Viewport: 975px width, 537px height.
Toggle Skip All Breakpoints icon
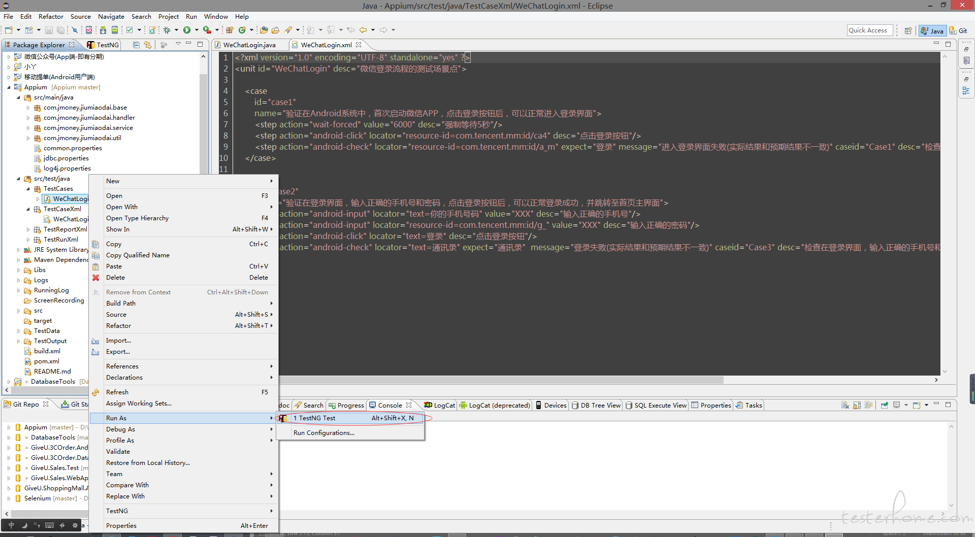coord(75,30)
